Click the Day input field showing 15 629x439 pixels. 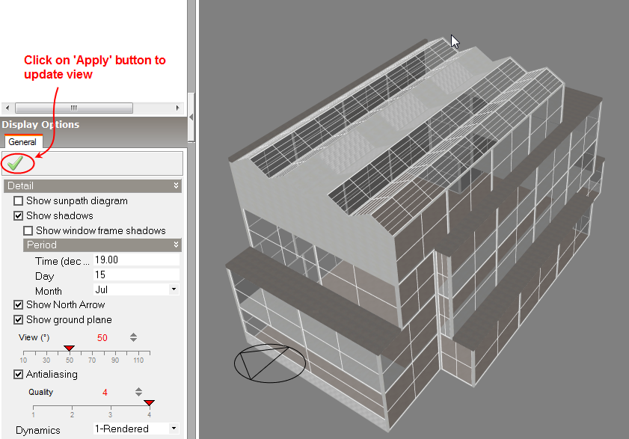(x=135, y=275)
